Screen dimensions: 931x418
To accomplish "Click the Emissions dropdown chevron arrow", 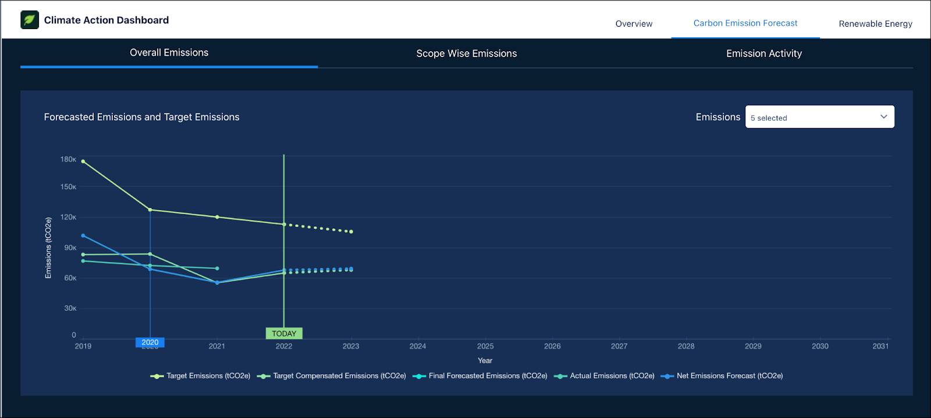I will click(883, 117).
